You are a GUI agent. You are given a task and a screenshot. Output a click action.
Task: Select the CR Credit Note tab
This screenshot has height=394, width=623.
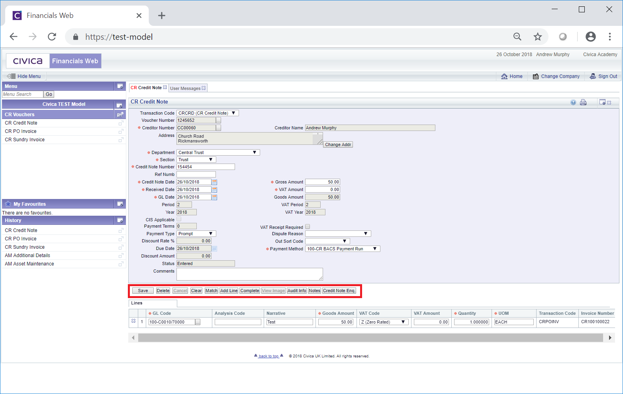coord(146,88)
